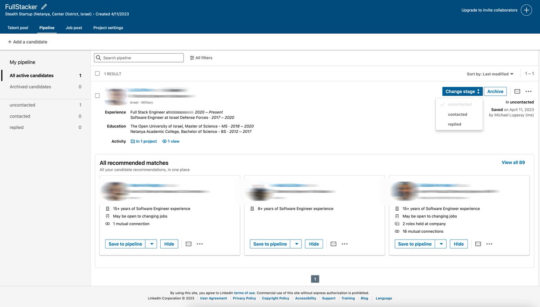Open the Blog footer link
The height and width of the screenshot is (307, 540).
tap(364, 298)
